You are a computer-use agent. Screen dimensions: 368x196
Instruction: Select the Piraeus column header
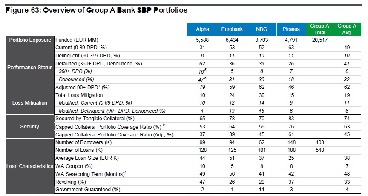click(291, 29)
